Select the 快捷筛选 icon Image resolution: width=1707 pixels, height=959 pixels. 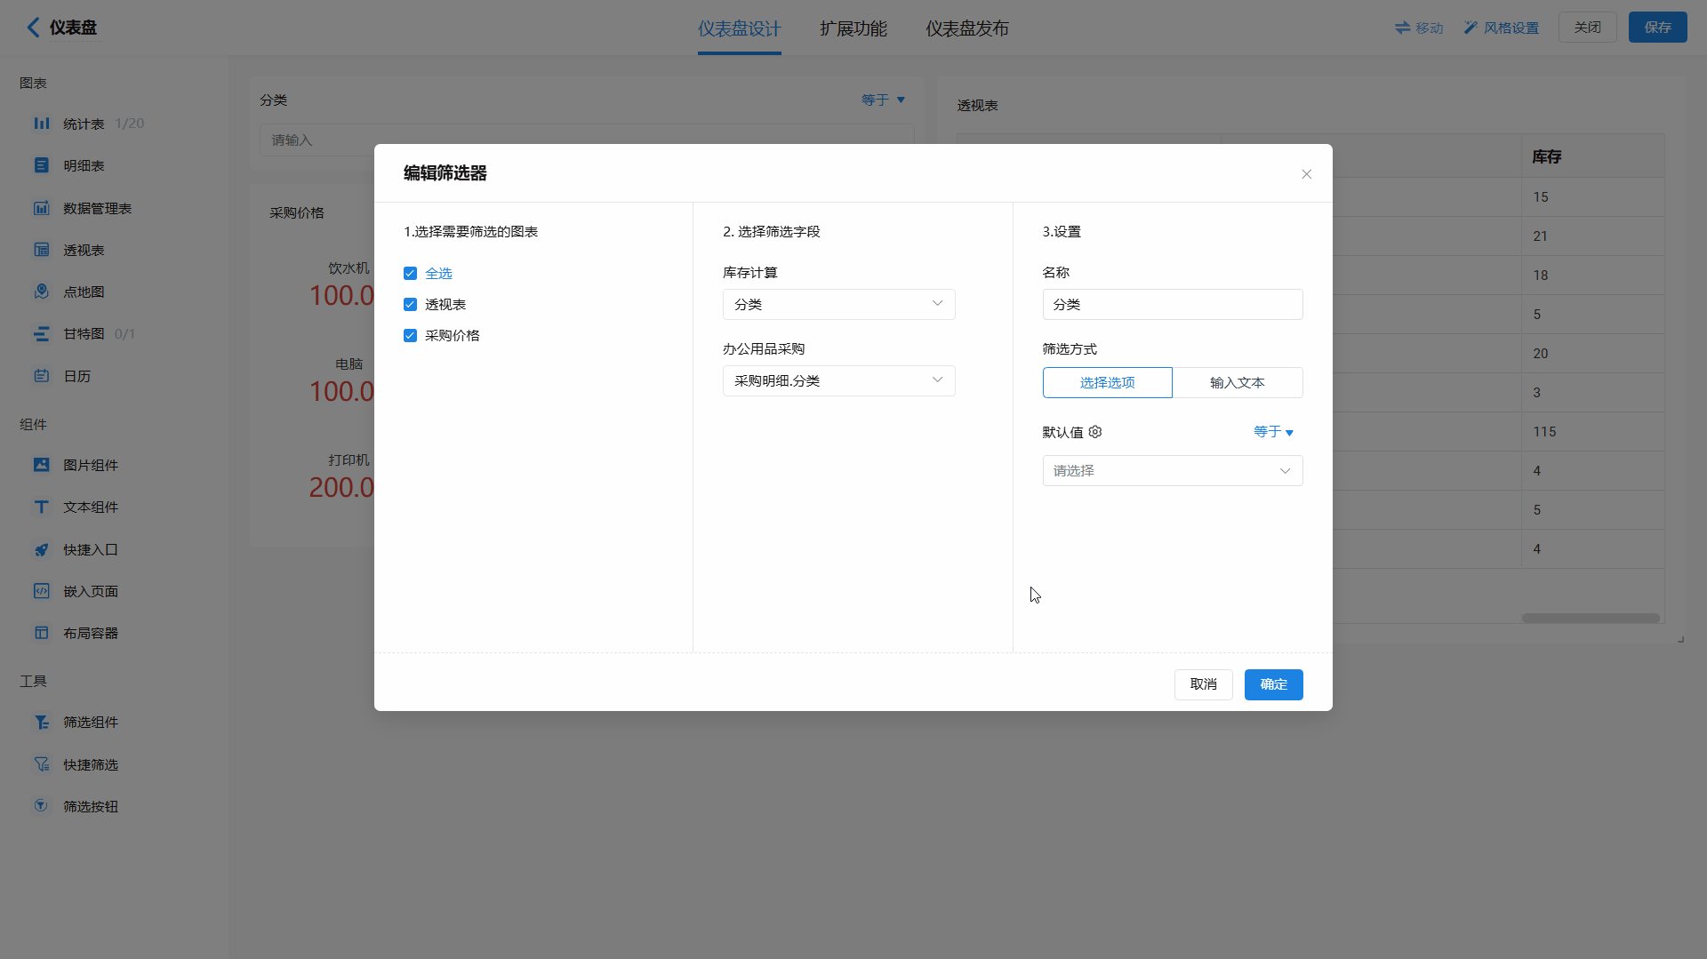click(42, 764)
